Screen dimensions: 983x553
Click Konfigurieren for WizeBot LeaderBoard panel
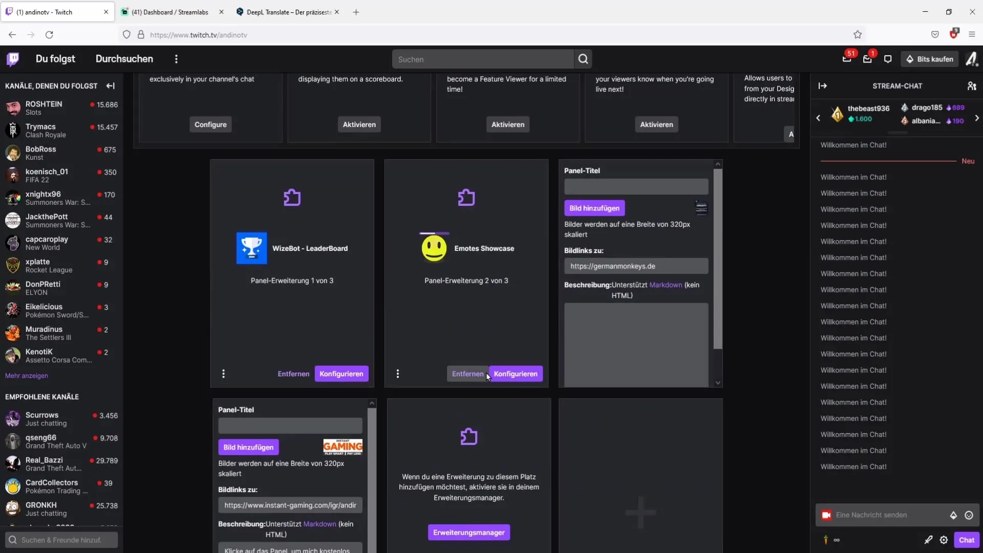point(341,374)
